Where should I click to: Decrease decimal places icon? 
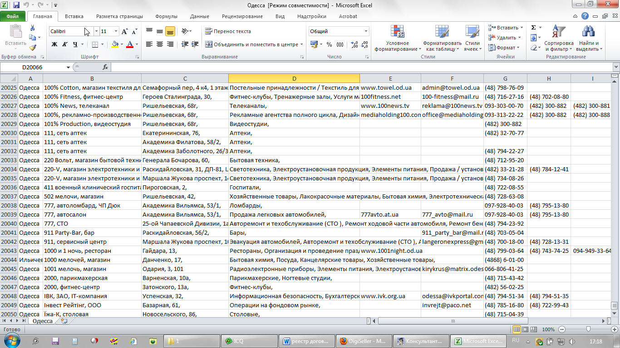[x=364, y=44]
